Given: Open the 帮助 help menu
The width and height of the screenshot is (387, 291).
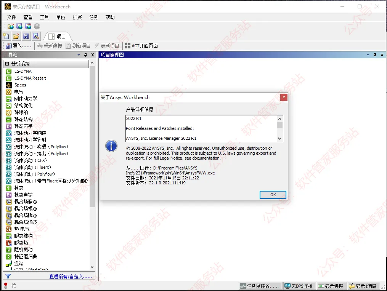Looking at the screenshot, I should click(110, 17).
